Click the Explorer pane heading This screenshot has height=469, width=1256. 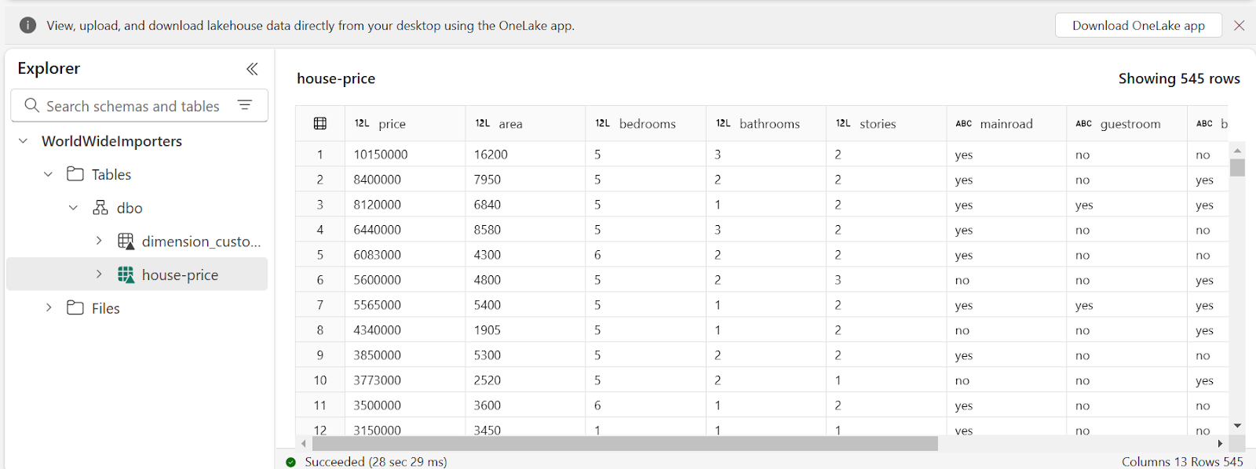click(49, 68)
